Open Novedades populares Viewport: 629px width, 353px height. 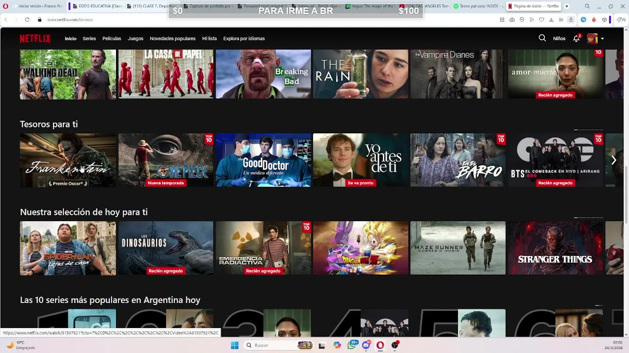click(x=172, y=38)
